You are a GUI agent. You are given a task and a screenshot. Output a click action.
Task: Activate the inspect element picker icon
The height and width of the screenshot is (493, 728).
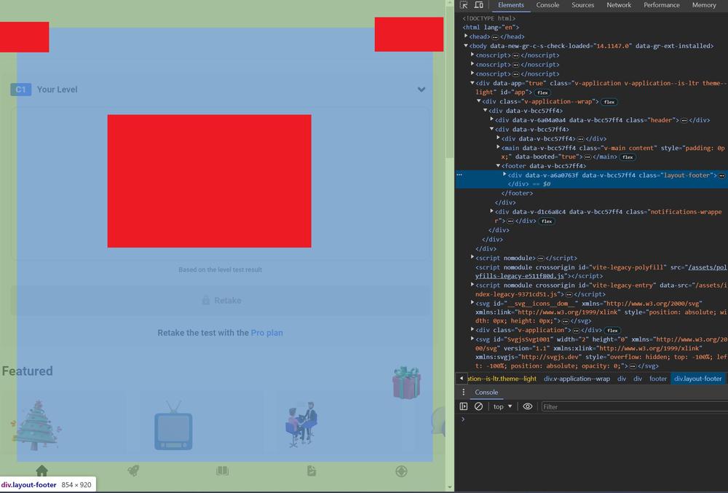click(x=464, y=5)
